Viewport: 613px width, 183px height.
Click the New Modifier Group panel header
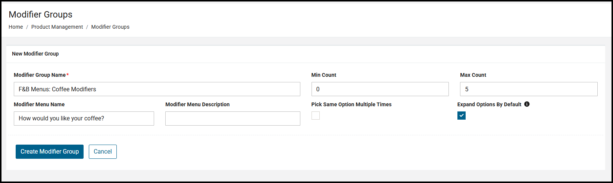tap(35, 54)
